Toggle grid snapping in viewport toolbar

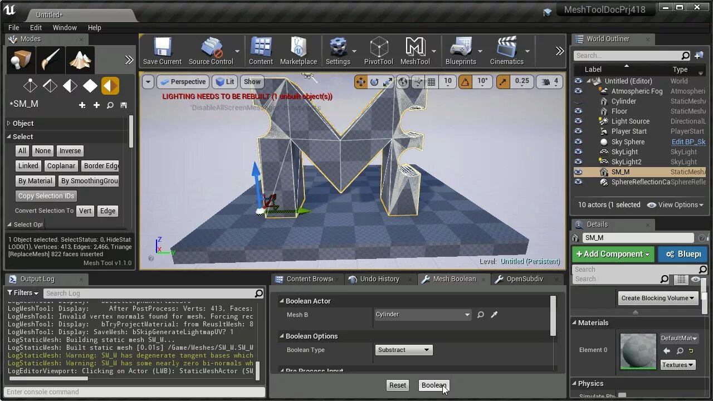431,82
